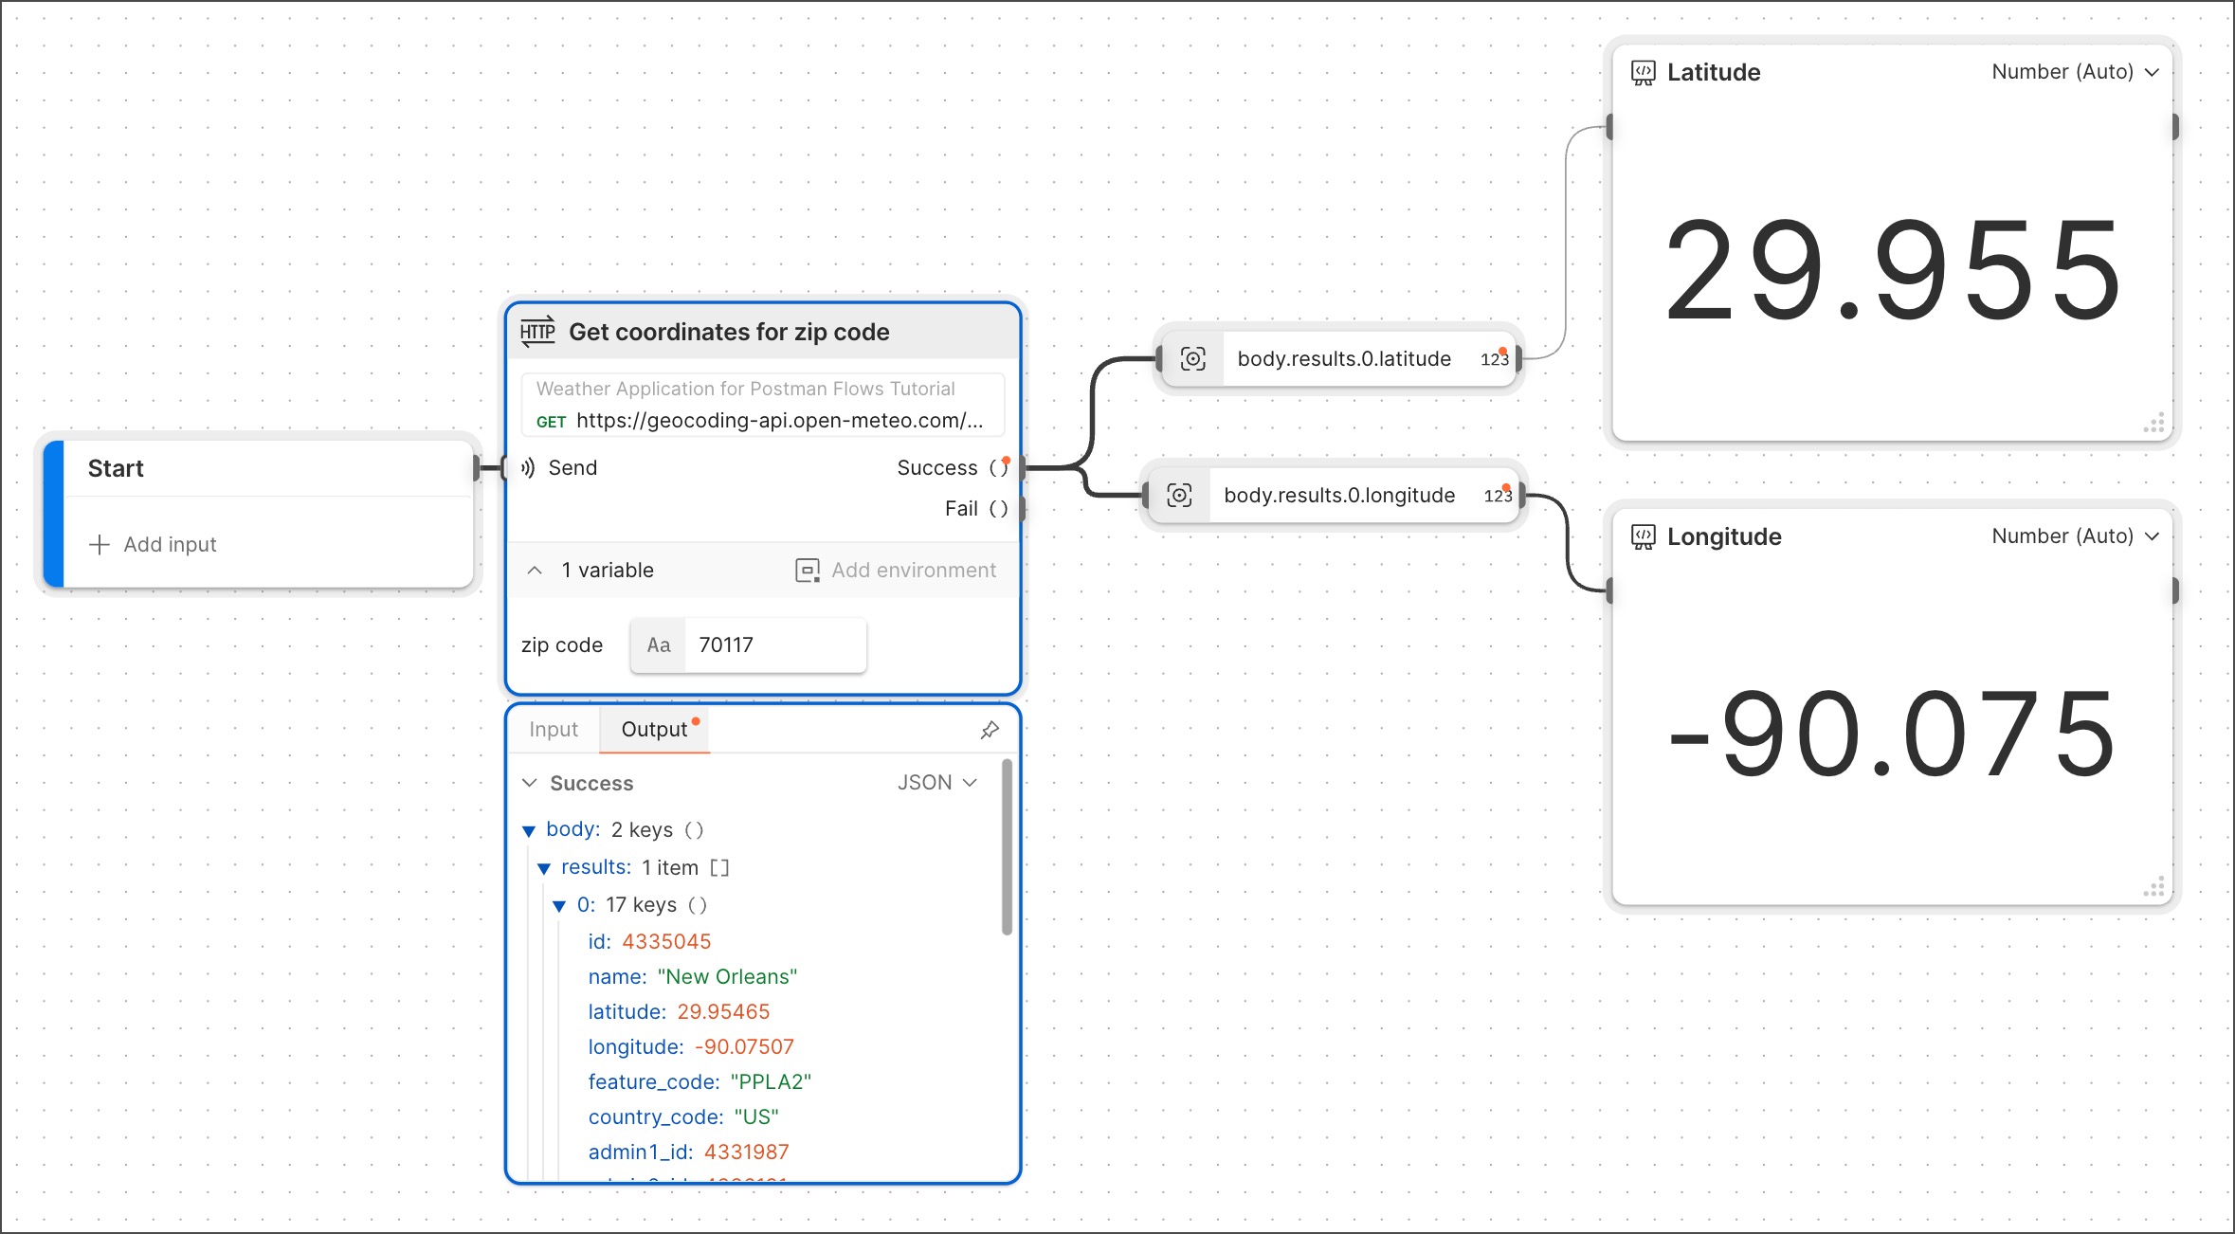
Task: Click the admin1_id: 4331987 row
Action: click(688, 1152)
